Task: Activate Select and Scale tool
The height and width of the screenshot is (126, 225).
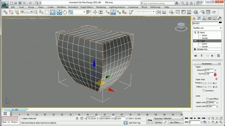Action: coord(71,12)
